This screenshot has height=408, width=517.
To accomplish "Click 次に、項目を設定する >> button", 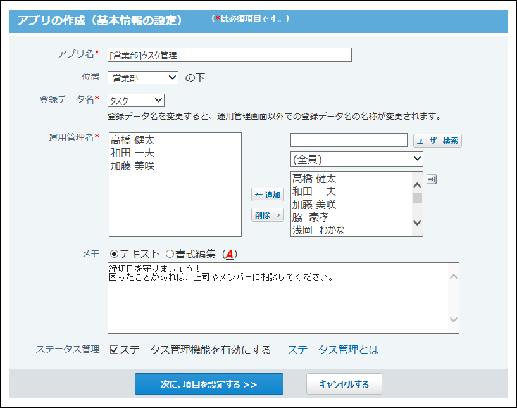I will 209,384.
